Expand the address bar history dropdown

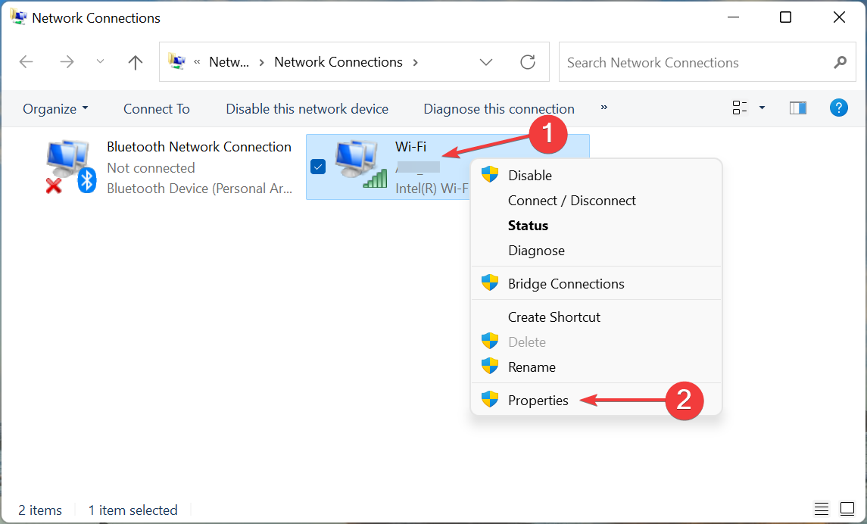tap(485, 62)
